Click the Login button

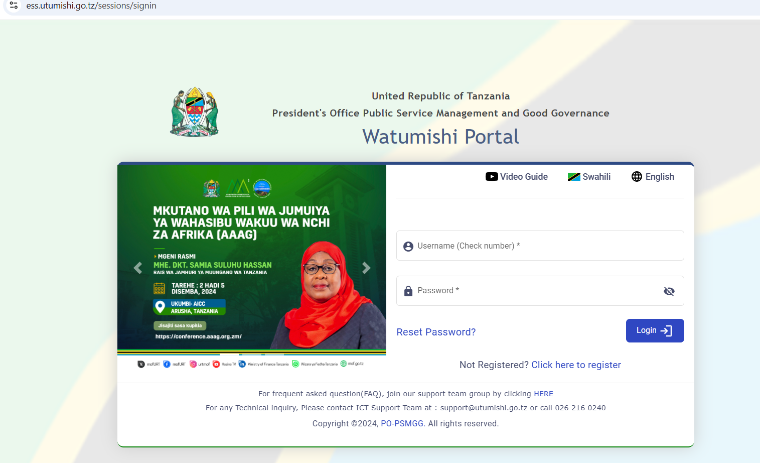(x=655, y=330)
